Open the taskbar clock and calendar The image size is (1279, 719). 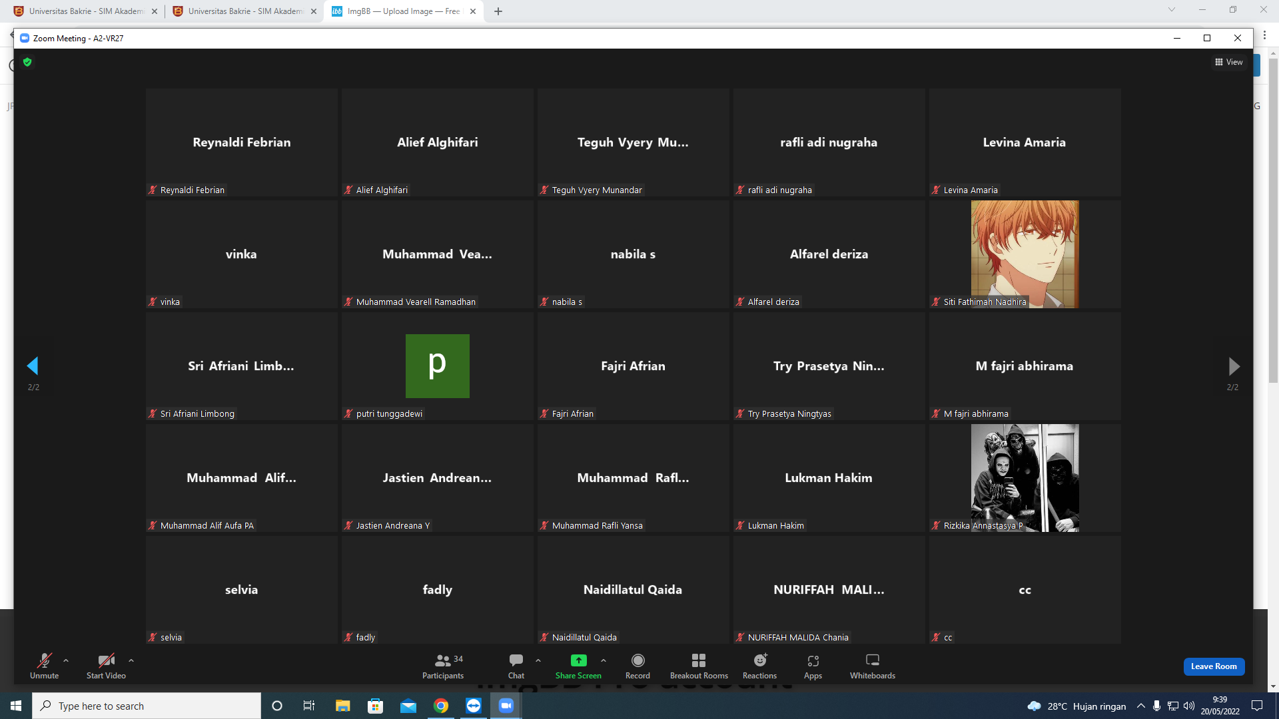click(1220, 706)
